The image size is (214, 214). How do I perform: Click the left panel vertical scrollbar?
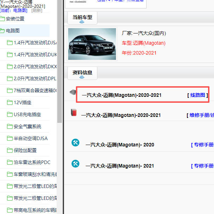(x=59, y=62)
